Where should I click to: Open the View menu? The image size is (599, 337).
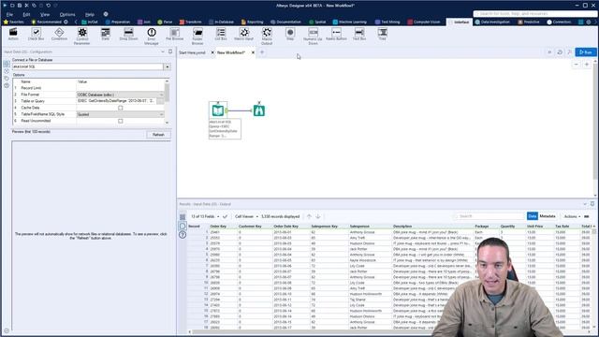(x=45, y=14)
